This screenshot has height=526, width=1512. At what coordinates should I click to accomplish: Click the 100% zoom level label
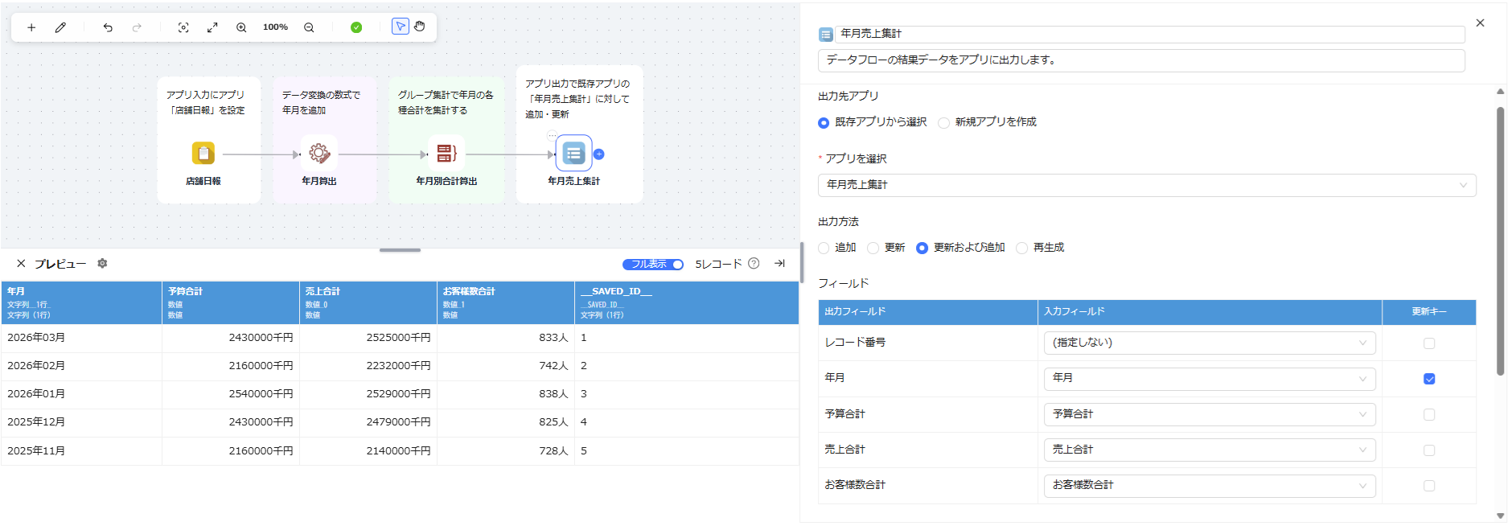275,27
